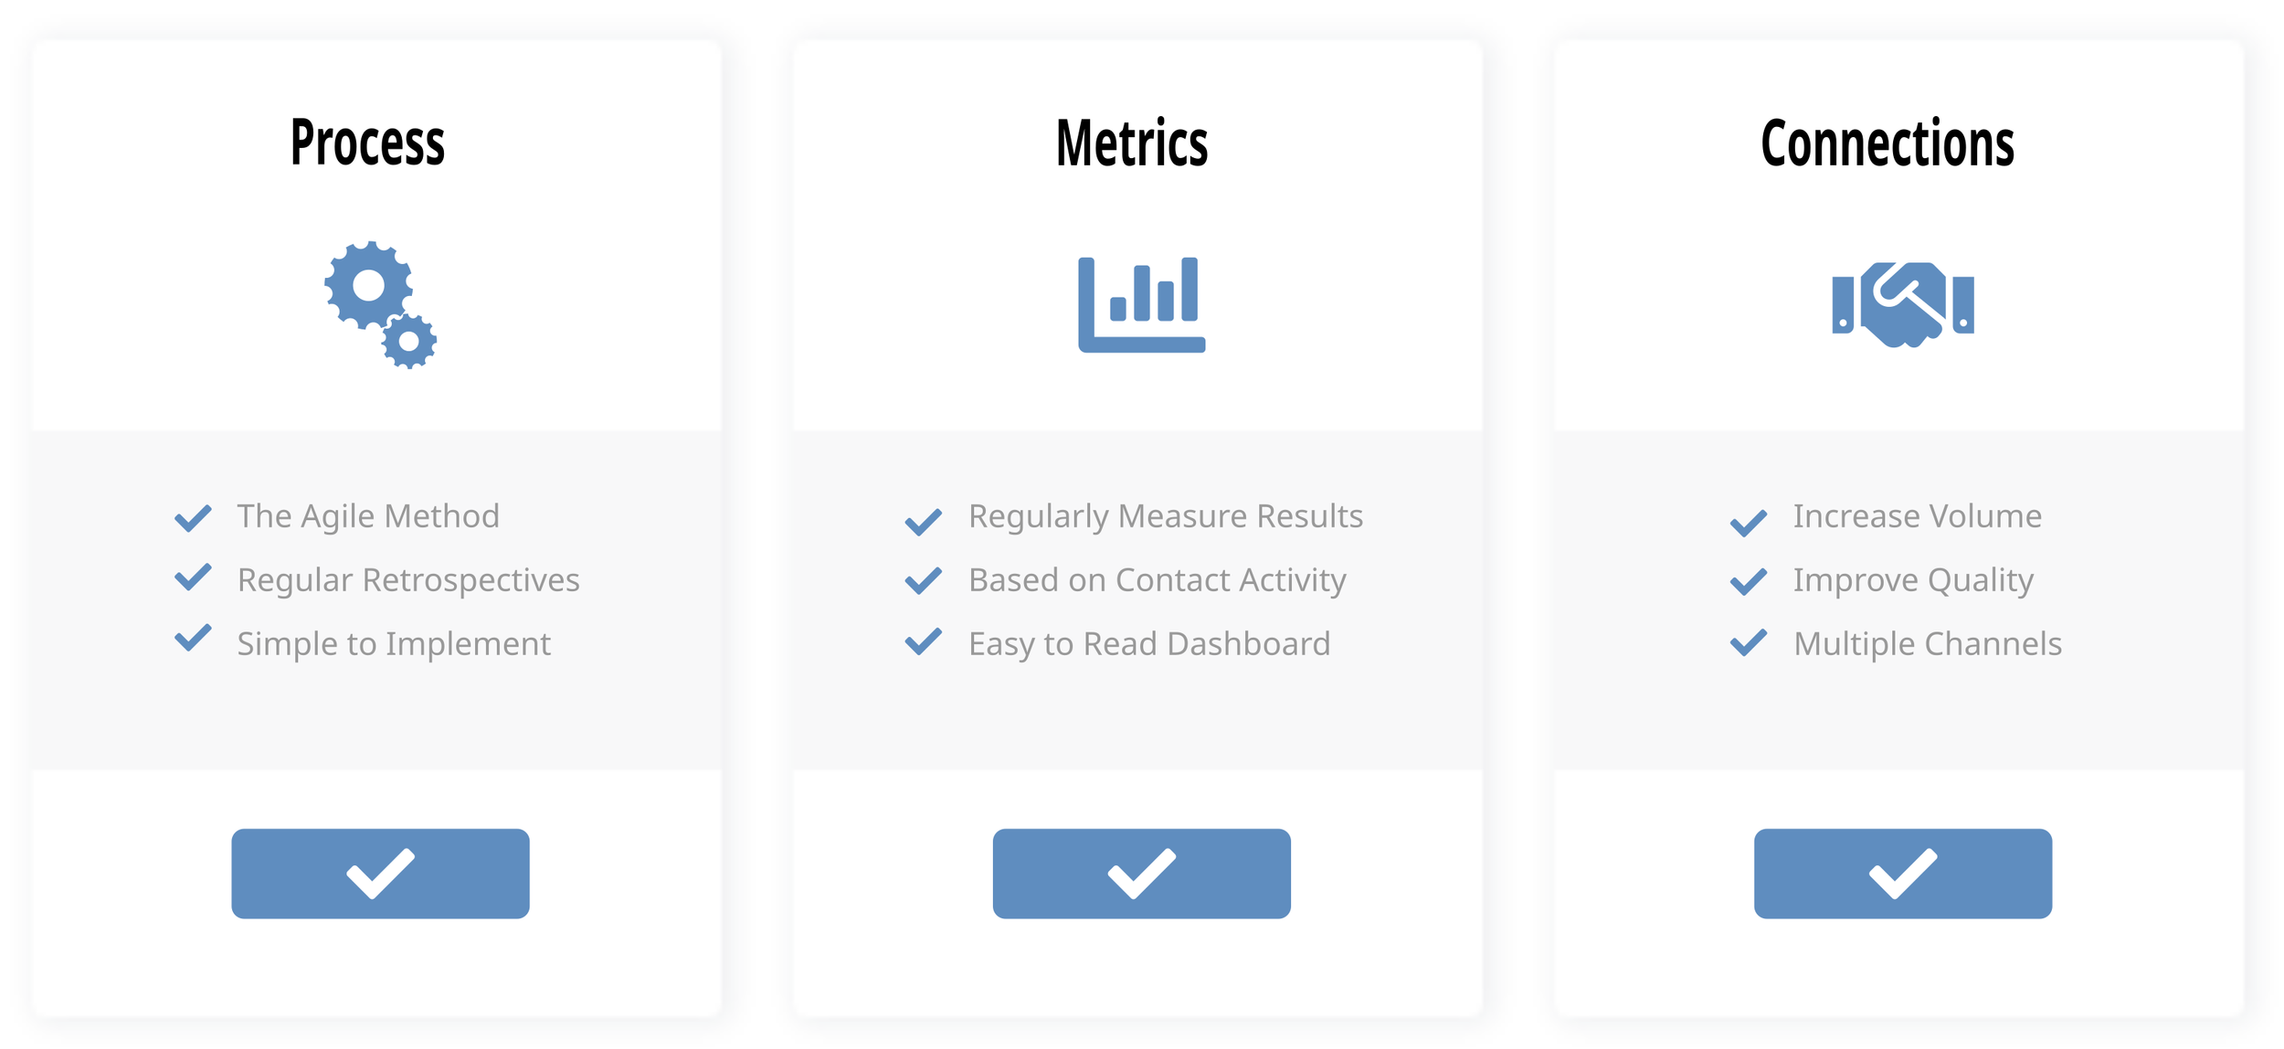Image resolution: width=2284 pixels, height=1049 pixels.
Task: Click checkmark beside The Agile Method
Action: (193, 518)
